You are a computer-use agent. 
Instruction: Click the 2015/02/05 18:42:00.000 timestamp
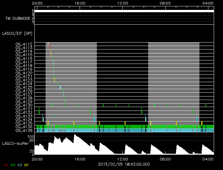click(123, 164)
